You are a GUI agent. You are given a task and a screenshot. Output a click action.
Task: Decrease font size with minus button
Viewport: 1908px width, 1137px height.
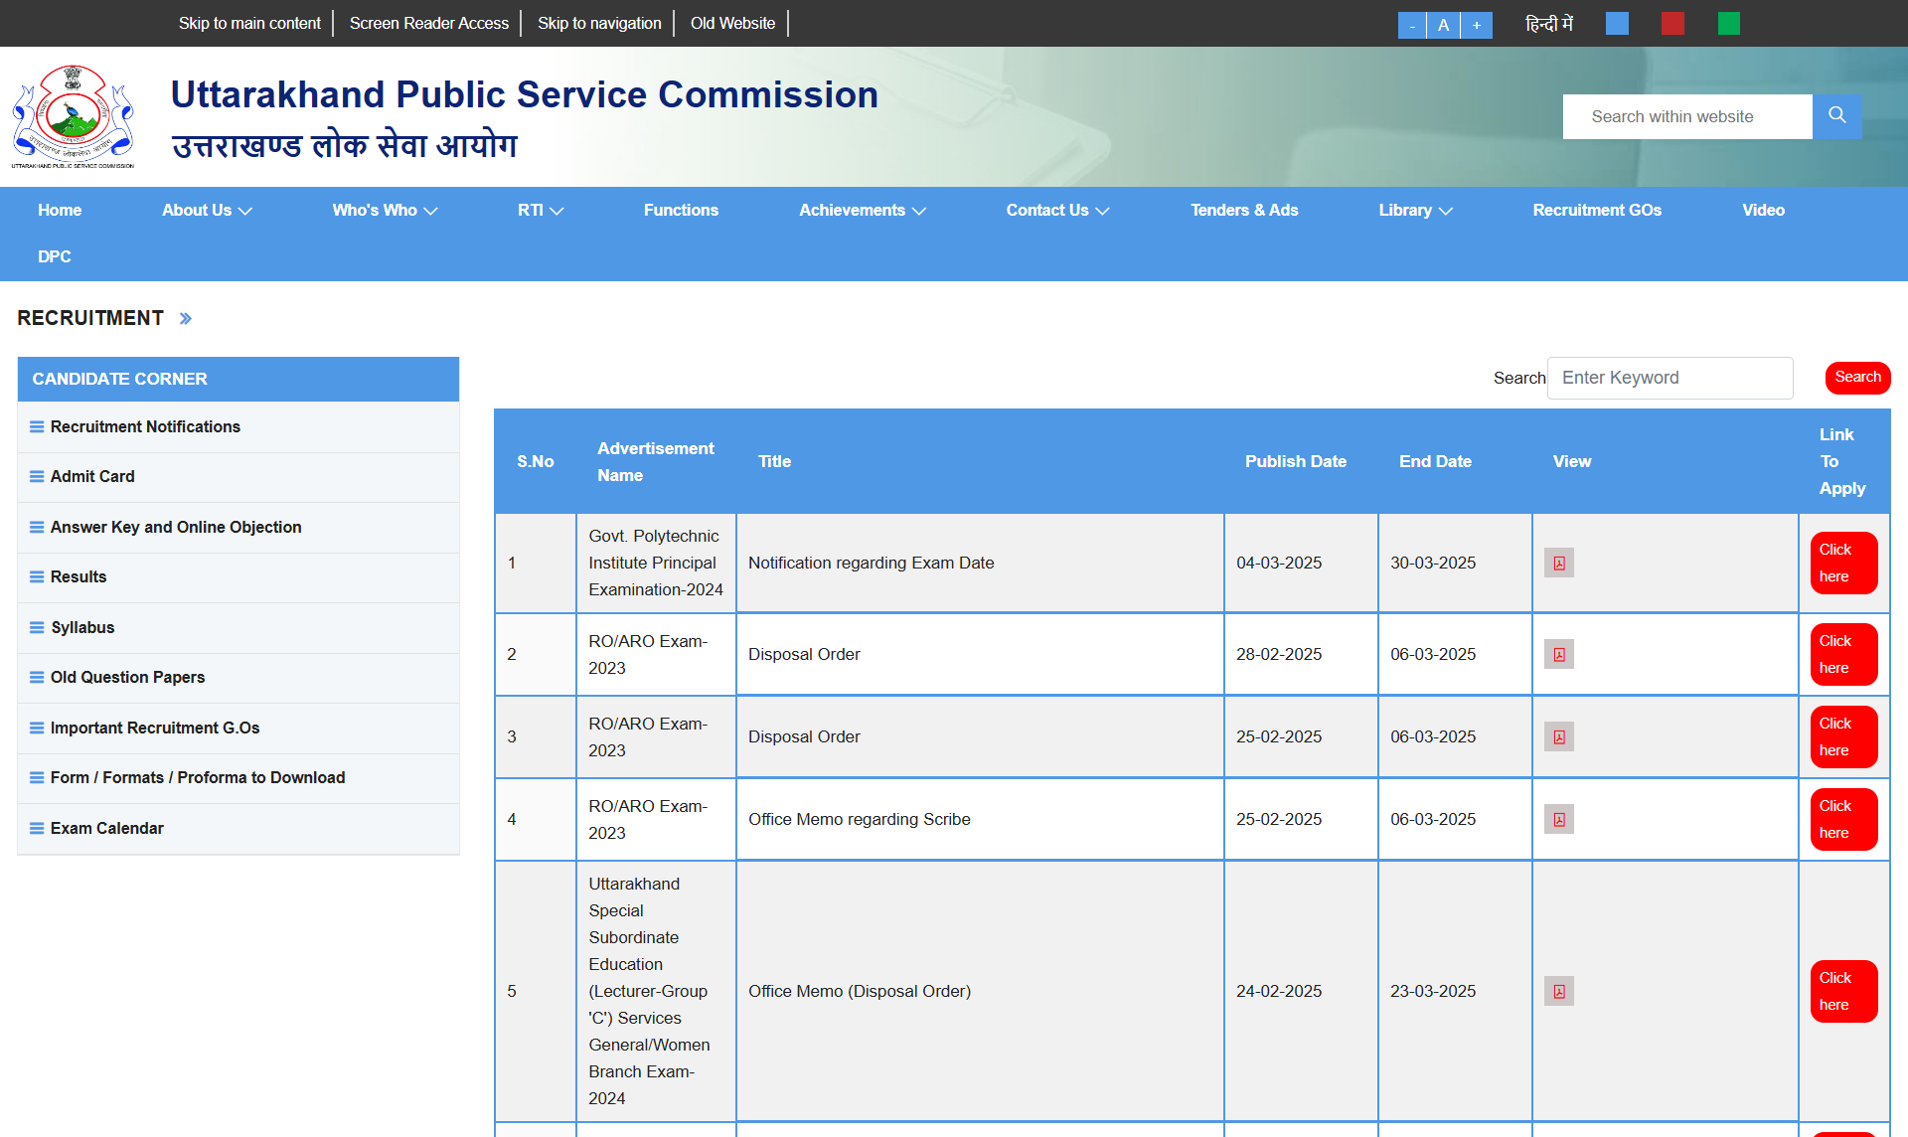tap(1412, 25)
